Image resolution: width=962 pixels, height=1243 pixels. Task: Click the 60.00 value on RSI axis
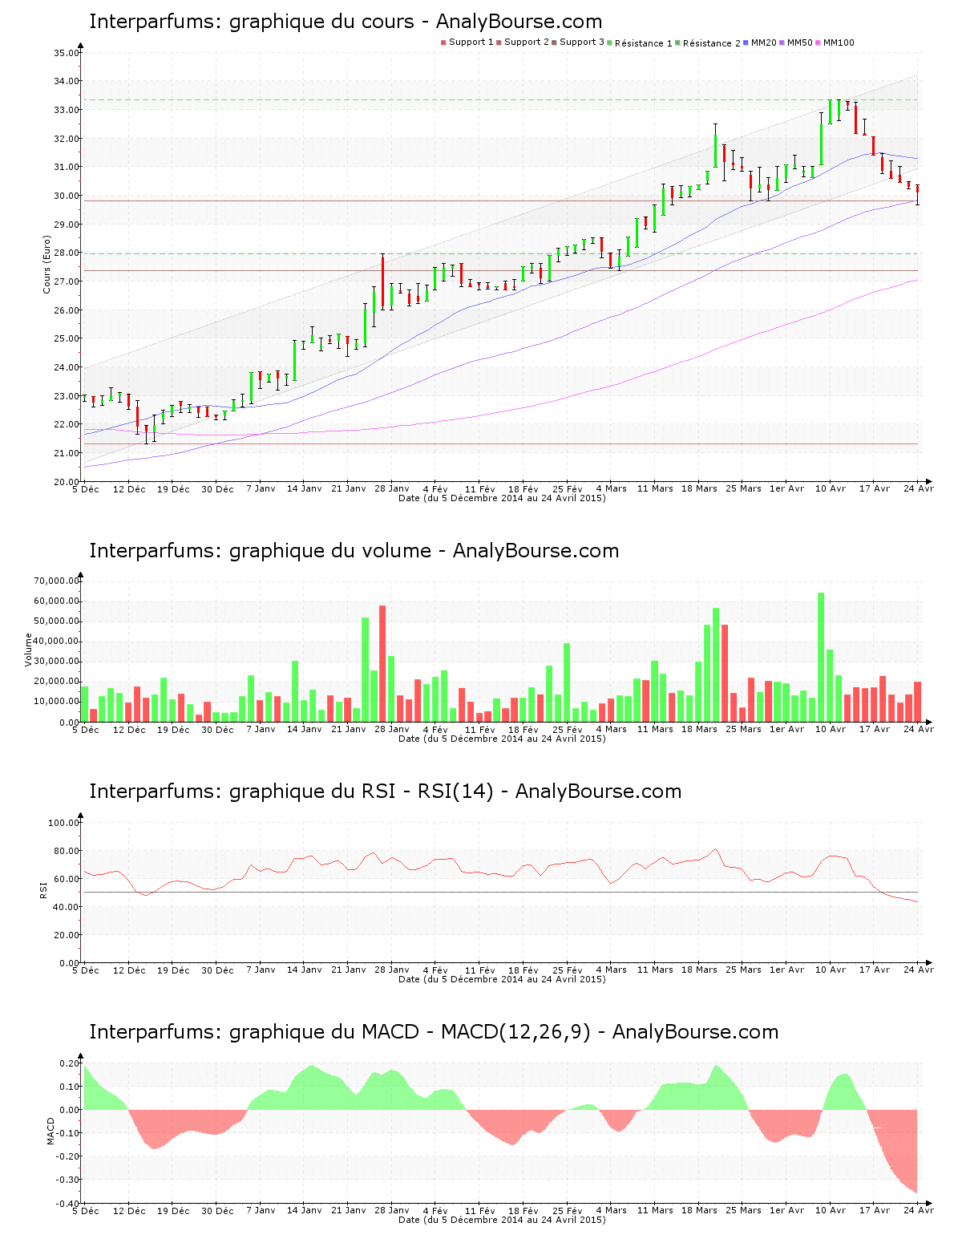pos(67,879)
